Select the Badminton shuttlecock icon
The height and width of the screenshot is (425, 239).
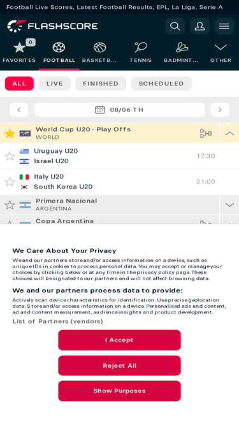coord(181,47)
